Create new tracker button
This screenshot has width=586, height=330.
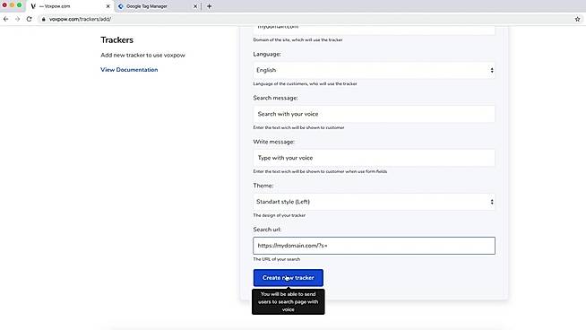click(x=289, y=278)
